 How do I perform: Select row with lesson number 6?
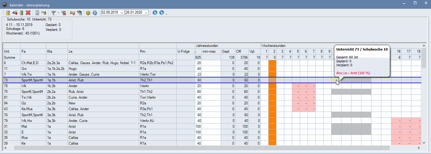click(11, 63)
